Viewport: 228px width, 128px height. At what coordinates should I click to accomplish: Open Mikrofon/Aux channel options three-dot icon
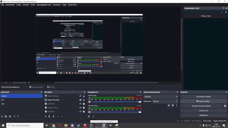point(89,109)
